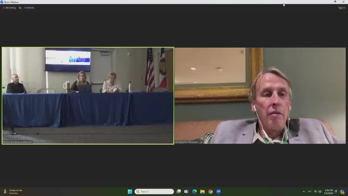Click the Sign in link
Viewport: 348px width, 196px height.
341,8
